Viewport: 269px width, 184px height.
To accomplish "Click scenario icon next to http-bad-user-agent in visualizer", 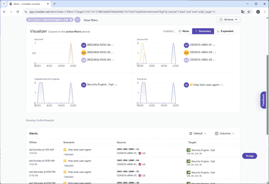I will (191, 85).
